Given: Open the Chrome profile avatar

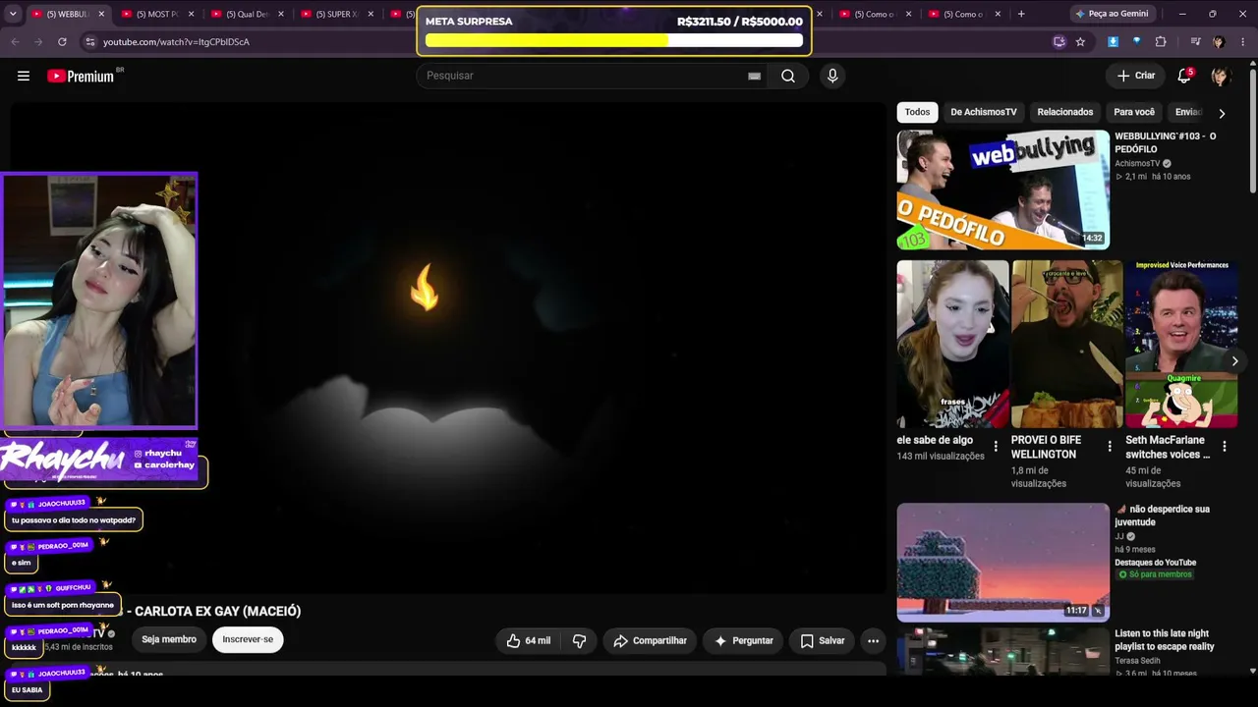Looking at the screenshot, I should [1219, 42].
